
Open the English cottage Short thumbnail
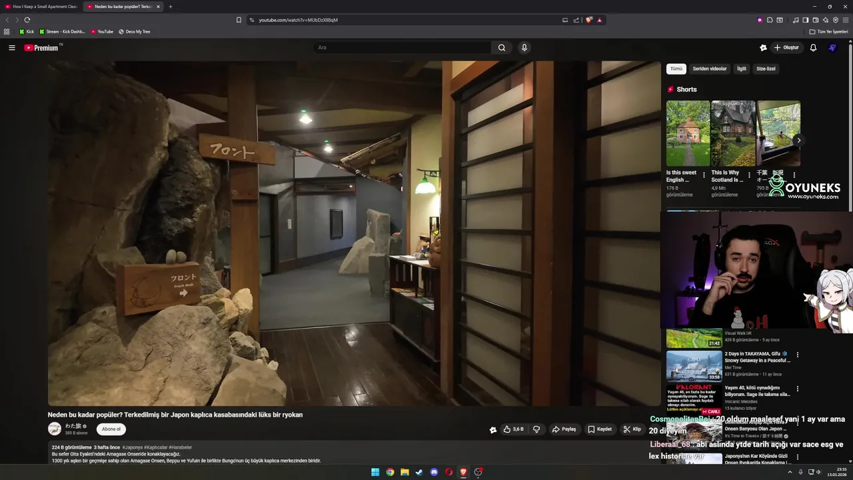[x=688, y=133]
